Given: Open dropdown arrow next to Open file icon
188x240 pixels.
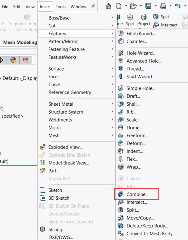Looking at the screenshot, I should click(140, 6).
